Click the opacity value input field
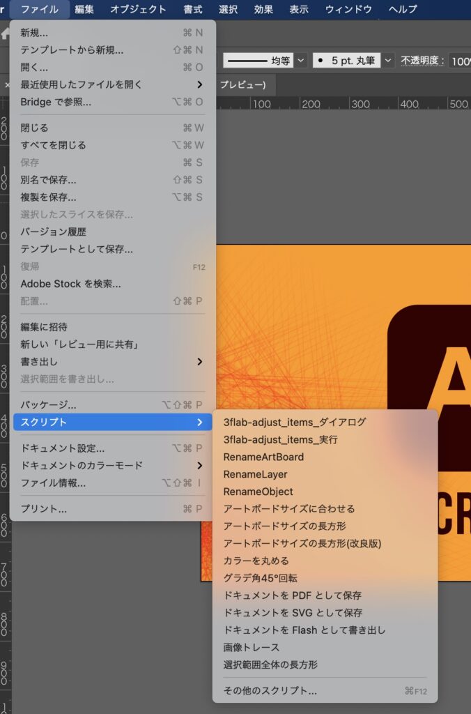This screenshot has height=714, width=471. click(460, 61)
